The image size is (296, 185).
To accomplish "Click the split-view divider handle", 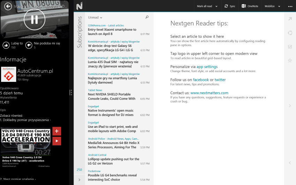I will [71, 93].
